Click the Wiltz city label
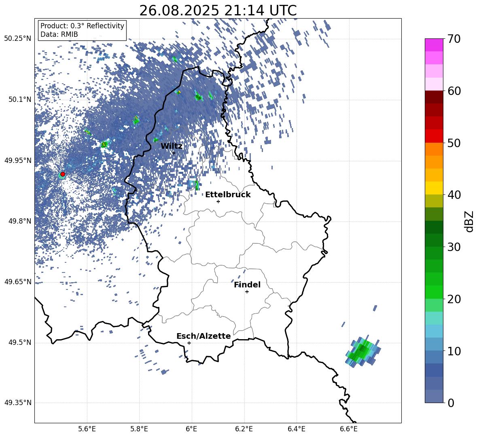This screenshot has height=437, width=479. pyautogui.click(x=172, y=146)
